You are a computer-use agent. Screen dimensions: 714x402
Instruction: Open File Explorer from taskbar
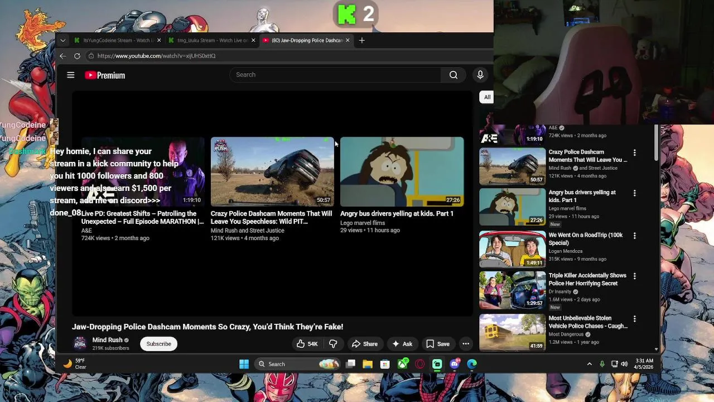point(368,364)
